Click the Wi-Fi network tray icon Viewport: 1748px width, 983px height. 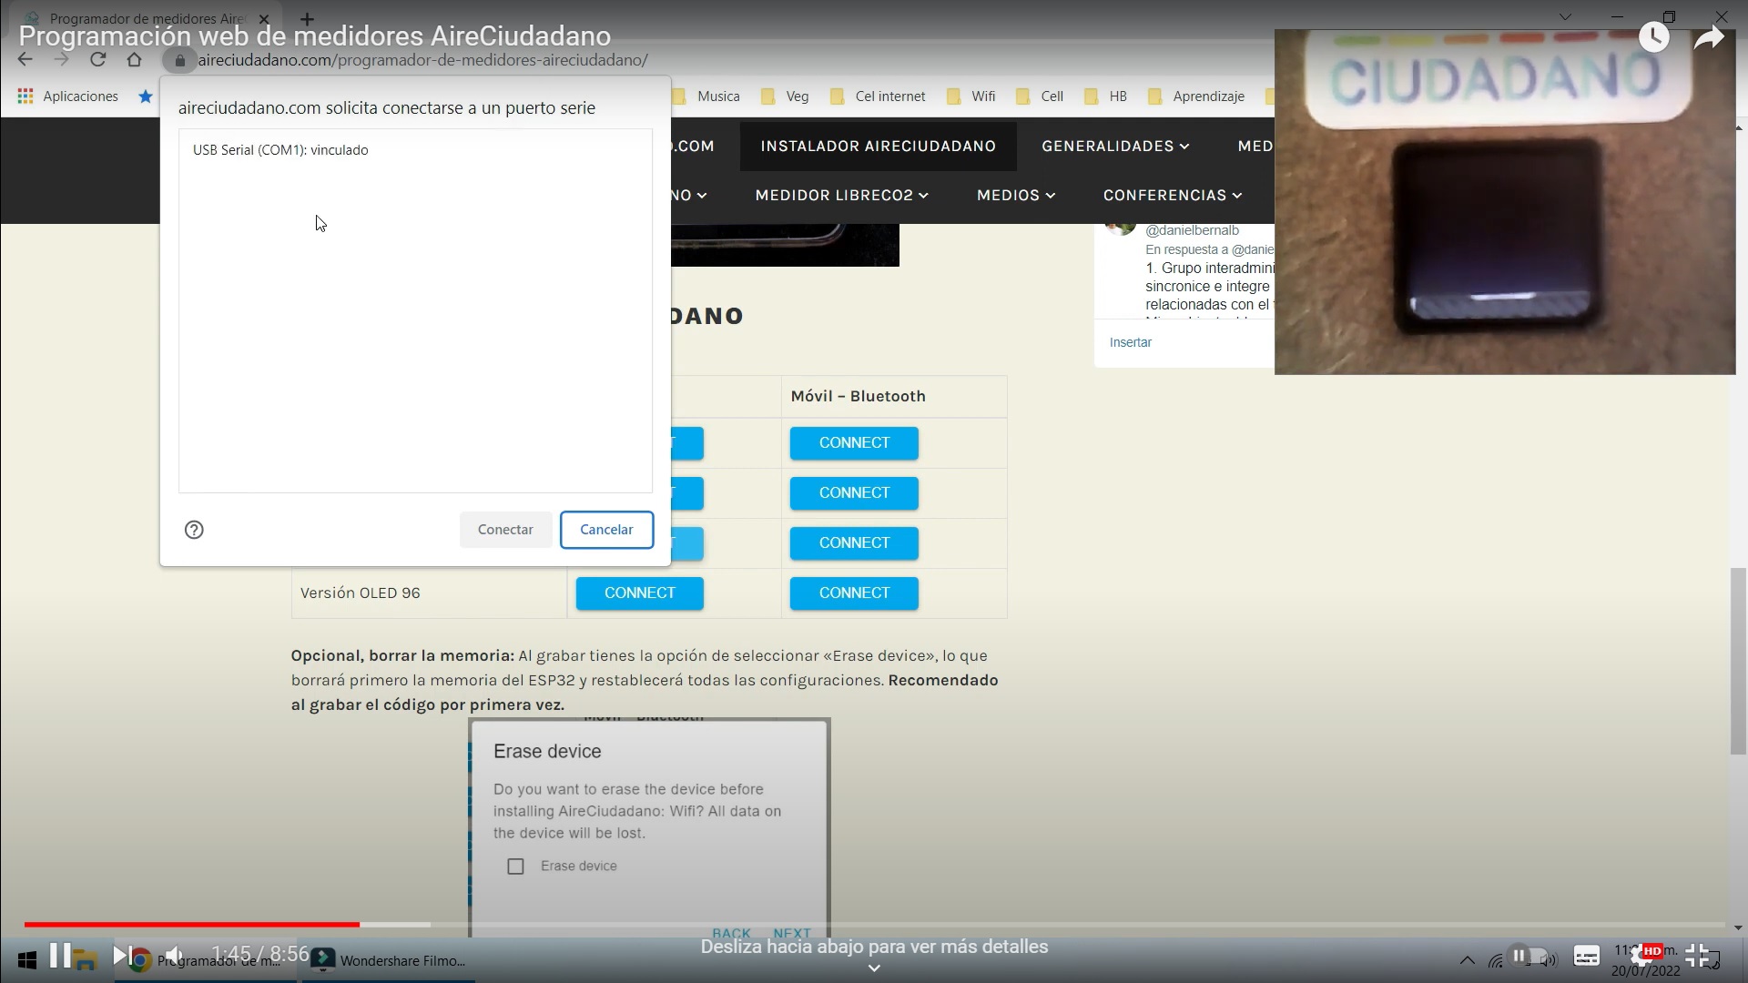coord(1496,960)
